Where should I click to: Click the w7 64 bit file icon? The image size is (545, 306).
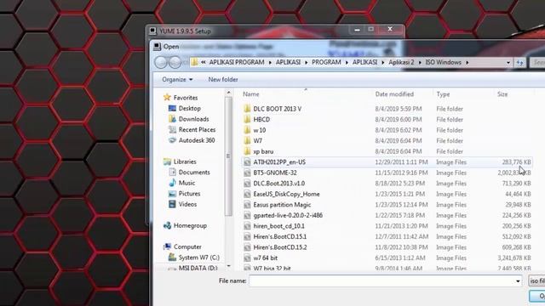pos(247,258)
